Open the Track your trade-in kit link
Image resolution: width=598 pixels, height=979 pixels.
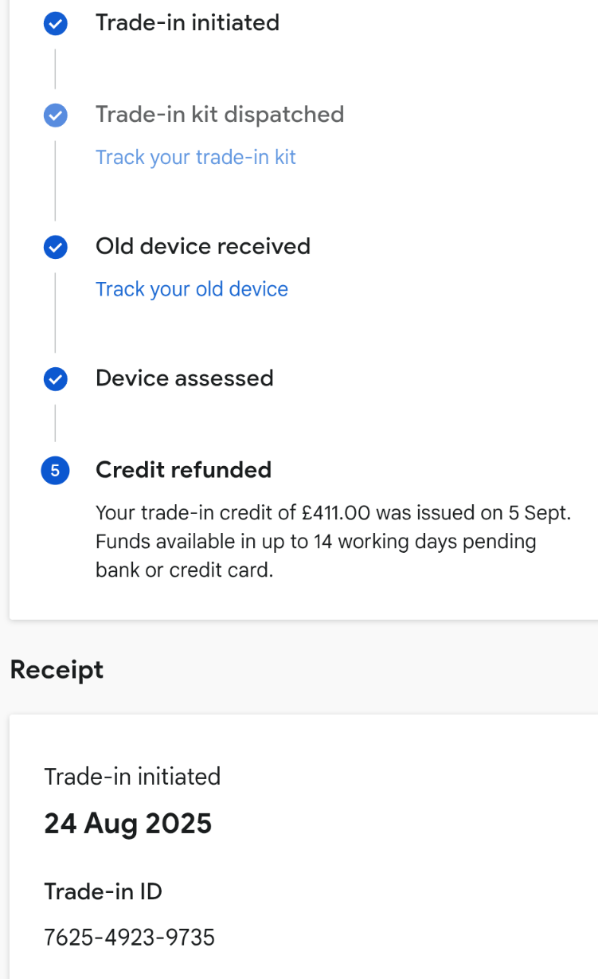pyautogui.click(x=195, y=157)
